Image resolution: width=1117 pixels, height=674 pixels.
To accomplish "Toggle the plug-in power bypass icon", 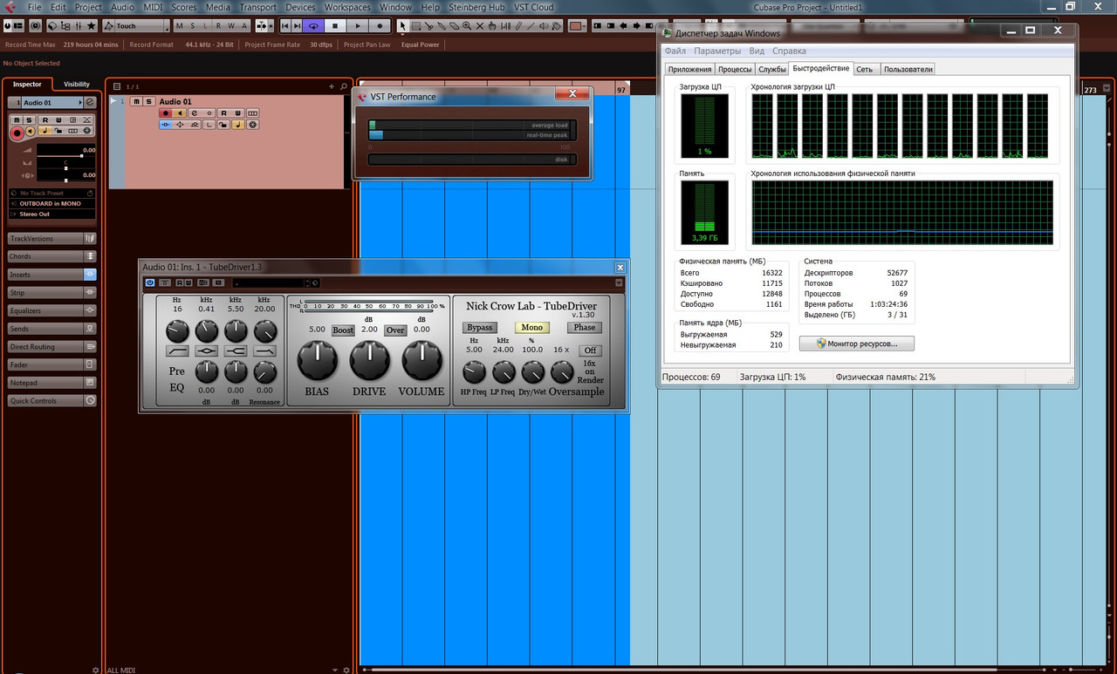I will pos(150,283).
